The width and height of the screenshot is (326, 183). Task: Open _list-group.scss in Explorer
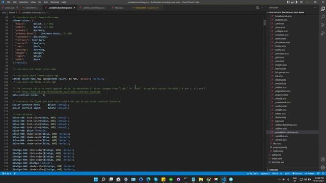pos(282,72)
